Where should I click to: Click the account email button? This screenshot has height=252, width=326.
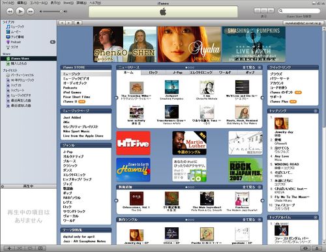tap(303, 23)
